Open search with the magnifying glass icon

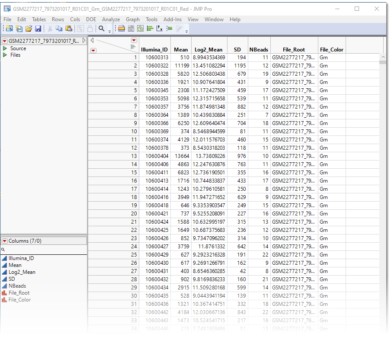click(x=102, y=29)
